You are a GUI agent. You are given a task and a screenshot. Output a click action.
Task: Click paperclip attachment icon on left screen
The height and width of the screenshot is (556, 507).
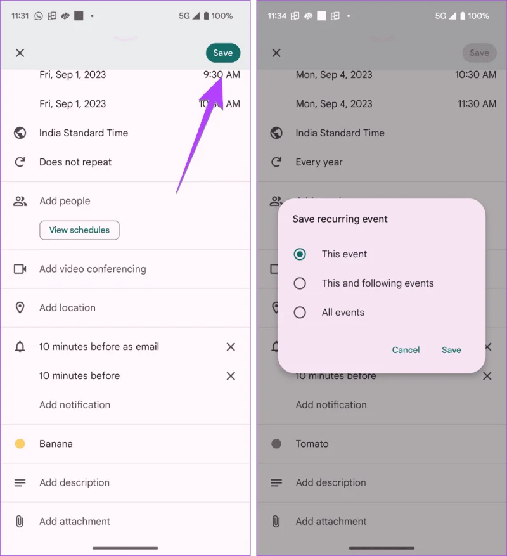[x=20, y=522]
